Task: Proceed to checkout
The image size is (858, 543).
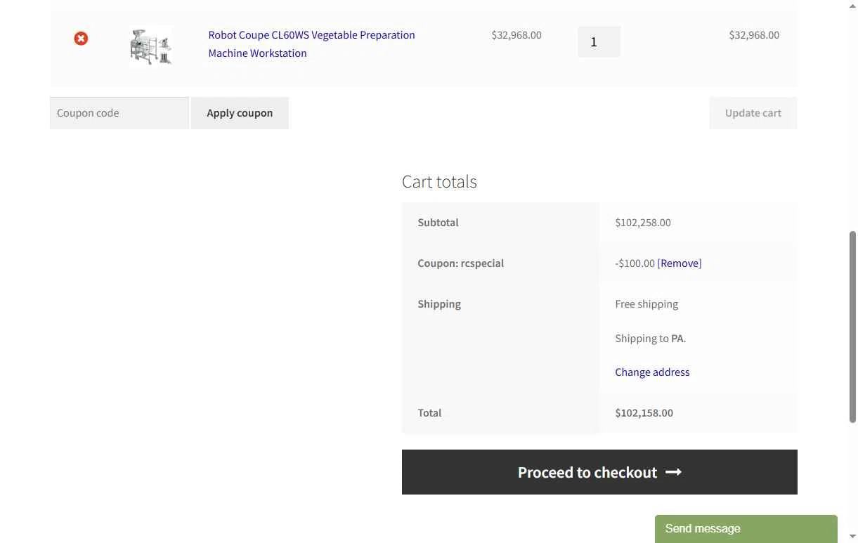Action: (599, 472)
